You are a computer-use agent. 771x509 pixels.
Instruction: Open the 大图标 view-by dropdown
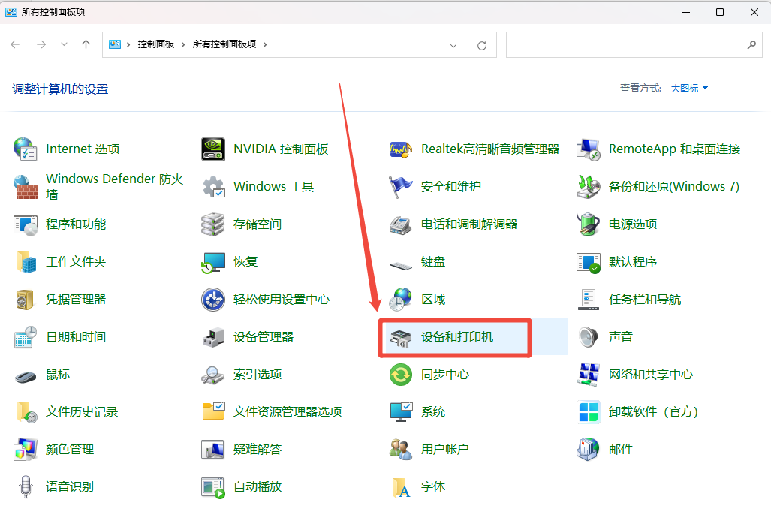click(689, 89)
